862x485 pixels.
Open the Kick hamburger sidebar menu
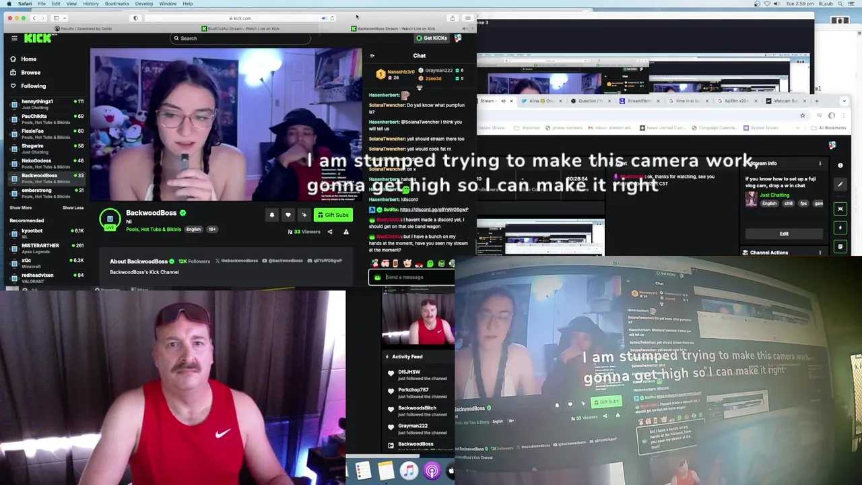[14, 38]
